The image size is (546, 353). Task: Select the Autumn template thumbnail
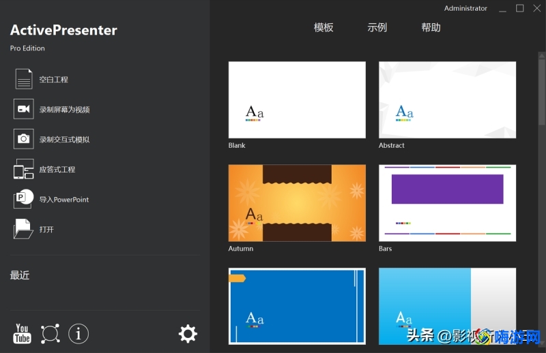click(x=297, y=203)
